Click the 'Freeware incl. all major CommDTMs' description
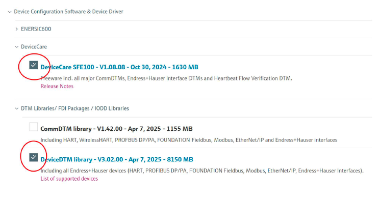This screenshot has width=380, height=199. point(166,78)
